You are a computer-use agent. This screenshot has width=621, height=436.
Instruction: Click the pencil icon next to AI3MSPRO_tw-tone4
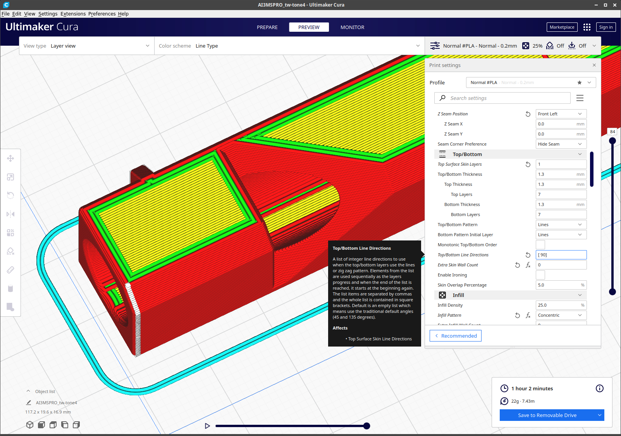coord(29,403)
